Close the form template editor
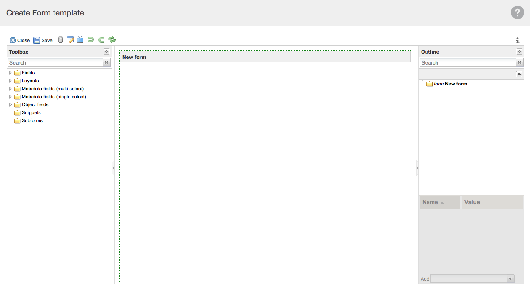 [x=19, y=40]
